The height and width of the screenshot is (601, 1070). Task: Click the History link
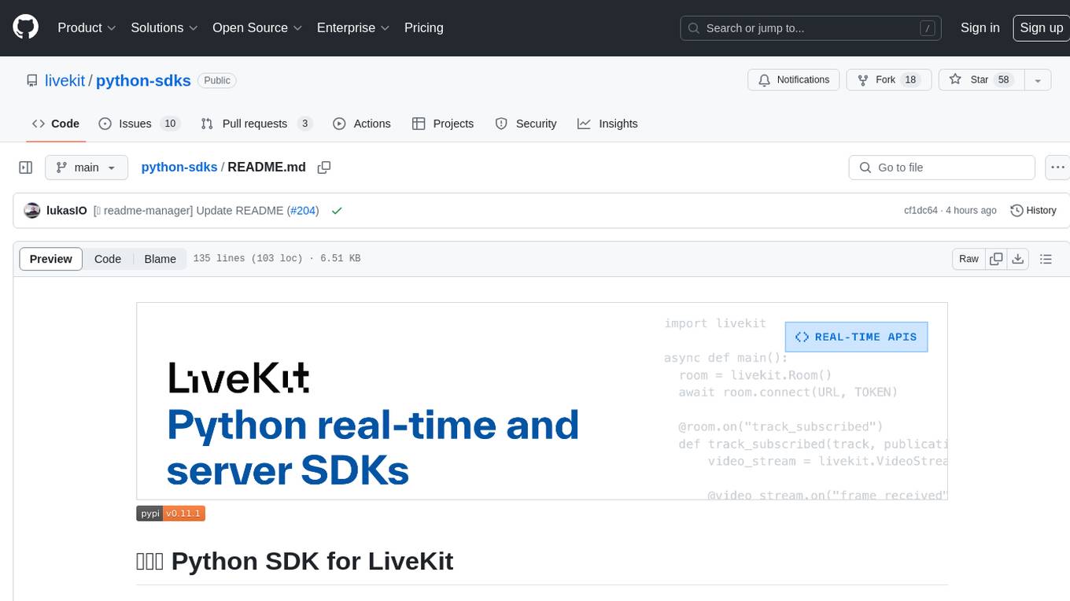pyautogui.click(x=1033, y=211)
